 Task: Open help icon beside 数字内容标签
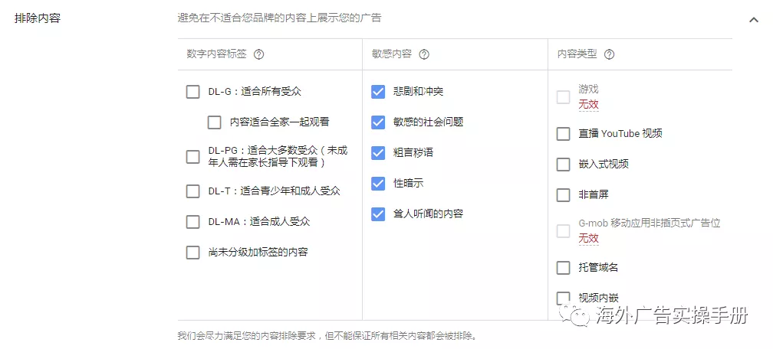[x=259, y=54]
